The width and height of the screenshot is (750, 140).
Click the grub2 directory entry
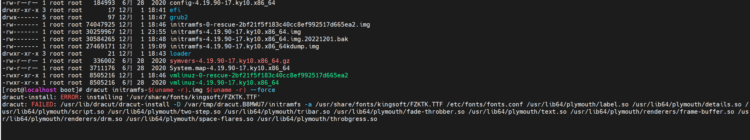pyautogui.click(x=179, y=17)
